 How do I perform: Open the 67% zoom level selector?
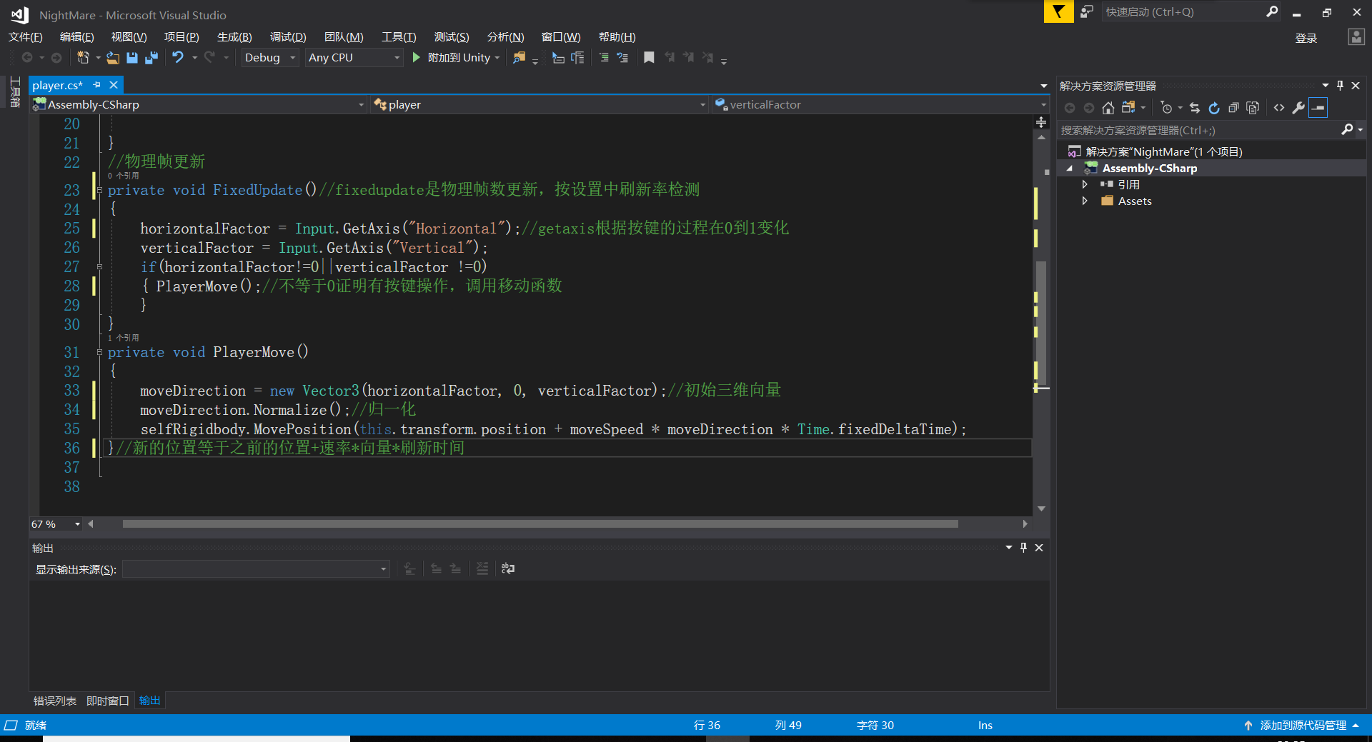[x=54, y=523]
